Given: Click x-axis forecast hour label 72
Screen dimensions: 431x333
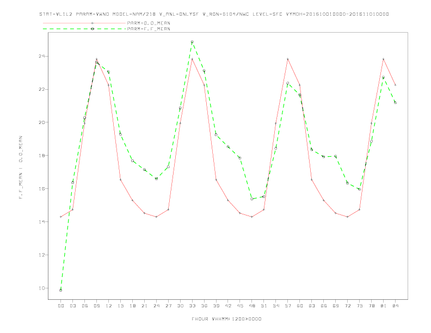Looking at the screenshot, I should (x=347, y=306).
